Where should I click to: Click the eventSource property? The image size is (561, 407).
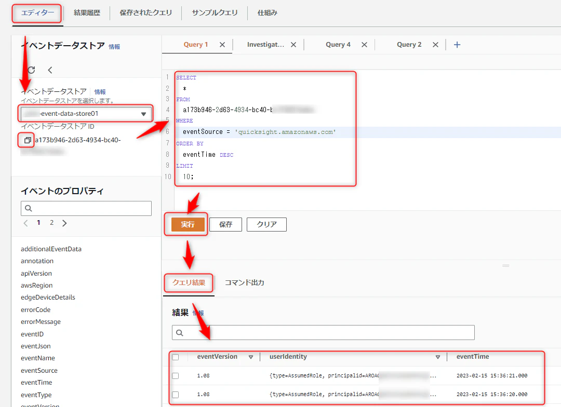pyautogui.click(x=39, y=371)
